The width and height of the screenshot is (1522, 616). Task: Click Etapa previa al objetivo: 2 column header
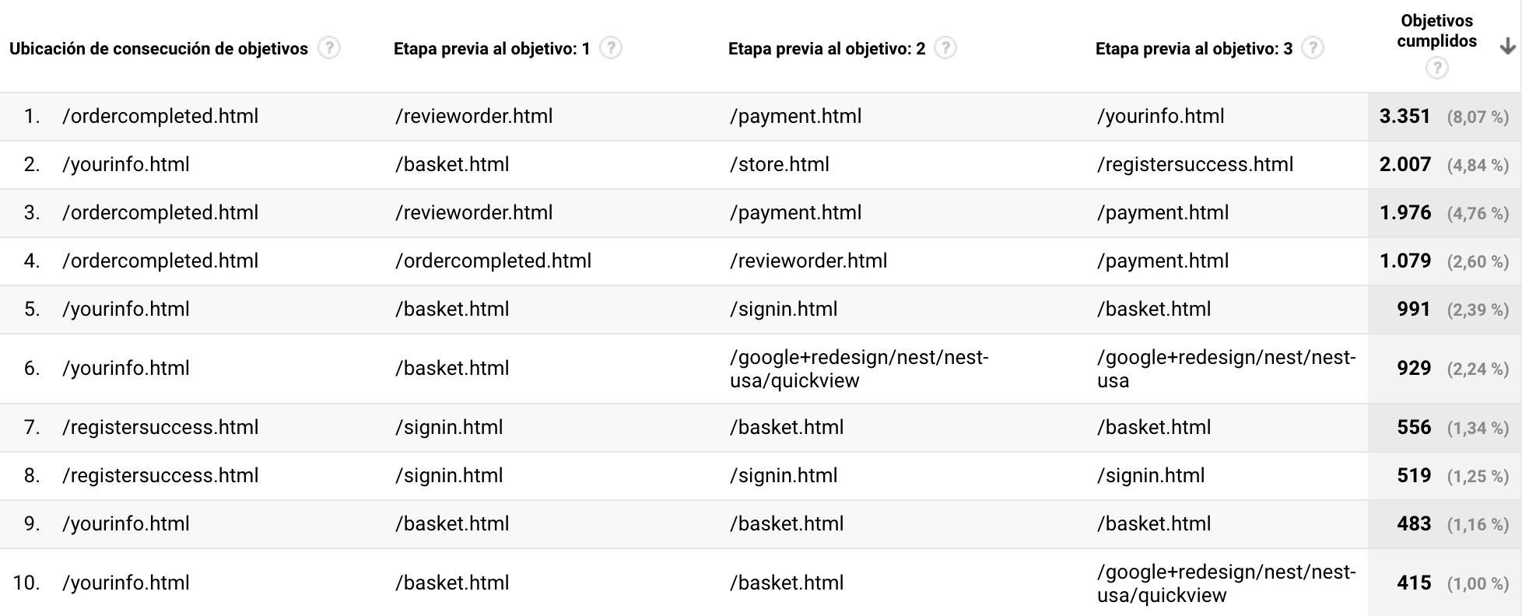(x=827, y=49)
